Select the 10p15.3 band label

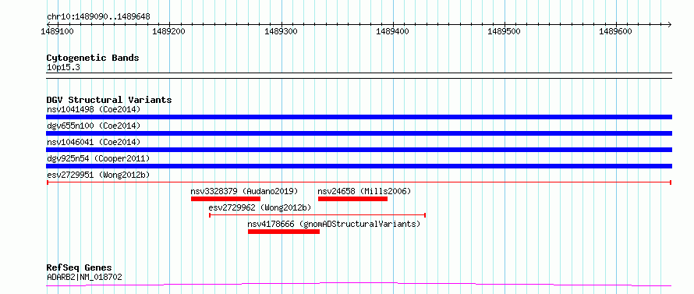pyautogui.click(x=63, y=68)
